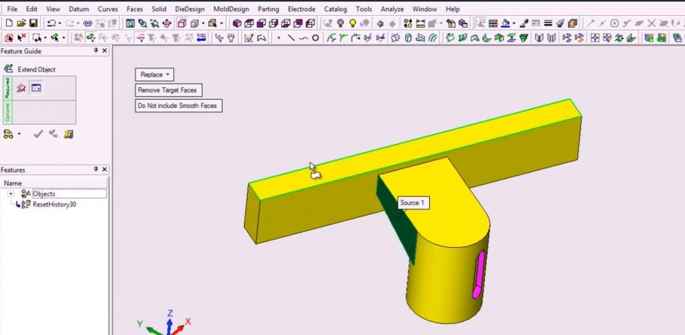This screenshot has width=685, height=335.
Task: Close the Features panel
Action: [x=105, y=170]
